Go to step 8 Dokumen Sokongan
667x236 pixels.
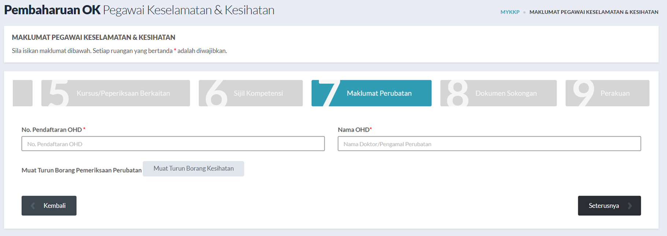point(499,93)
